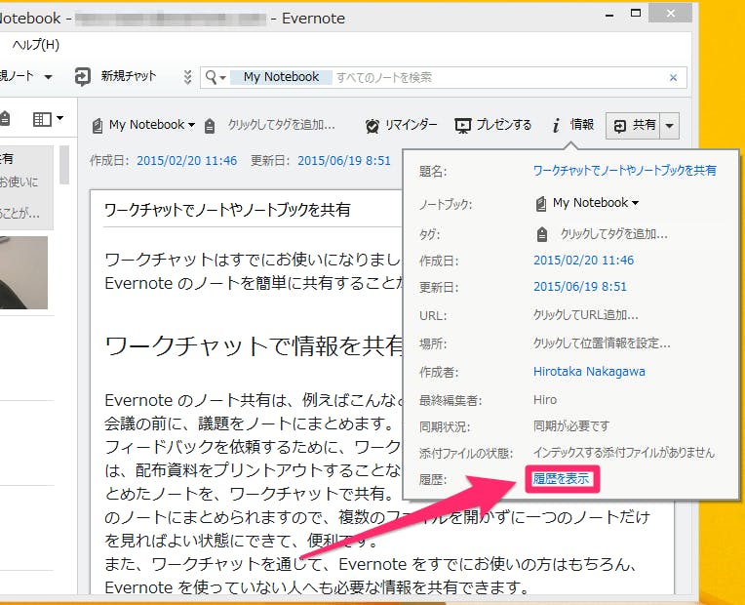This screenshot has width=745, height=605.
Task: Open My Notebook dropdown in info panel
Action: (596, 203)
